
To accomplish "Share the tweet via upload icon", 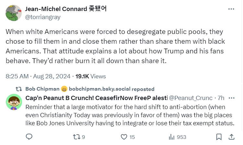I will click(x=232, y=137).
